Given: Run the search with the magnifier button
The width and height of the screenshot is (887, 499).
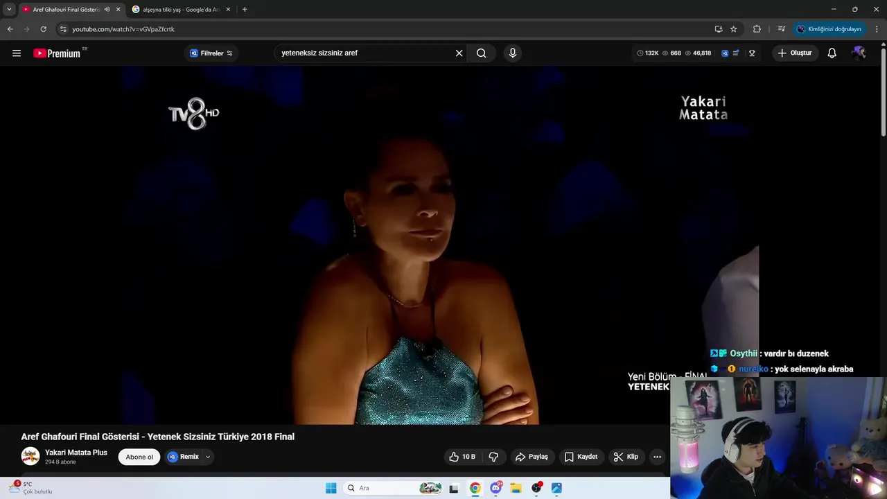Looking at the screenshot, I should point(481,53).
